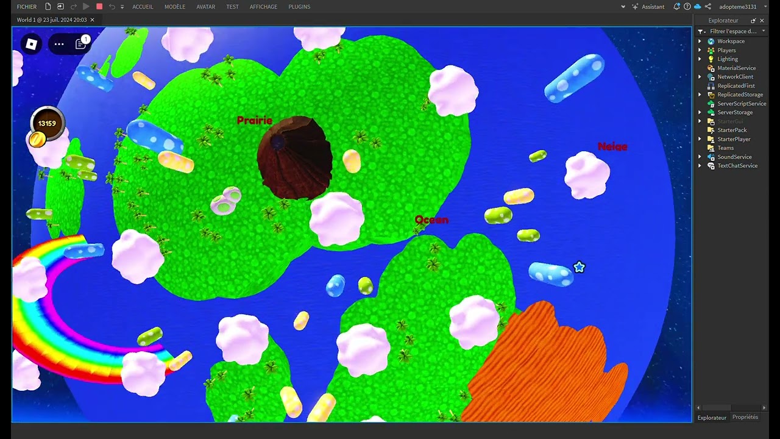
Task: Select the StarterPack folder icon
Action: click(x=711, y=130)
